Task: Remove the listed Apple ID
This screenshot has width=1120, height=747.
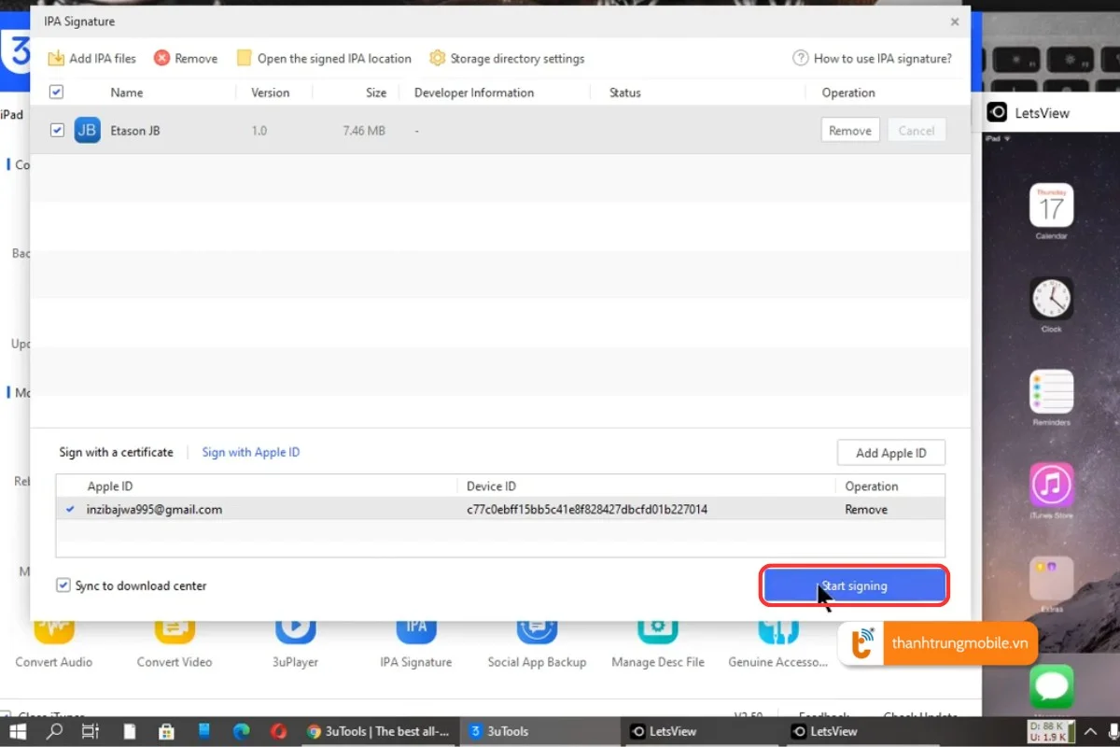Action: pos(865,509)
